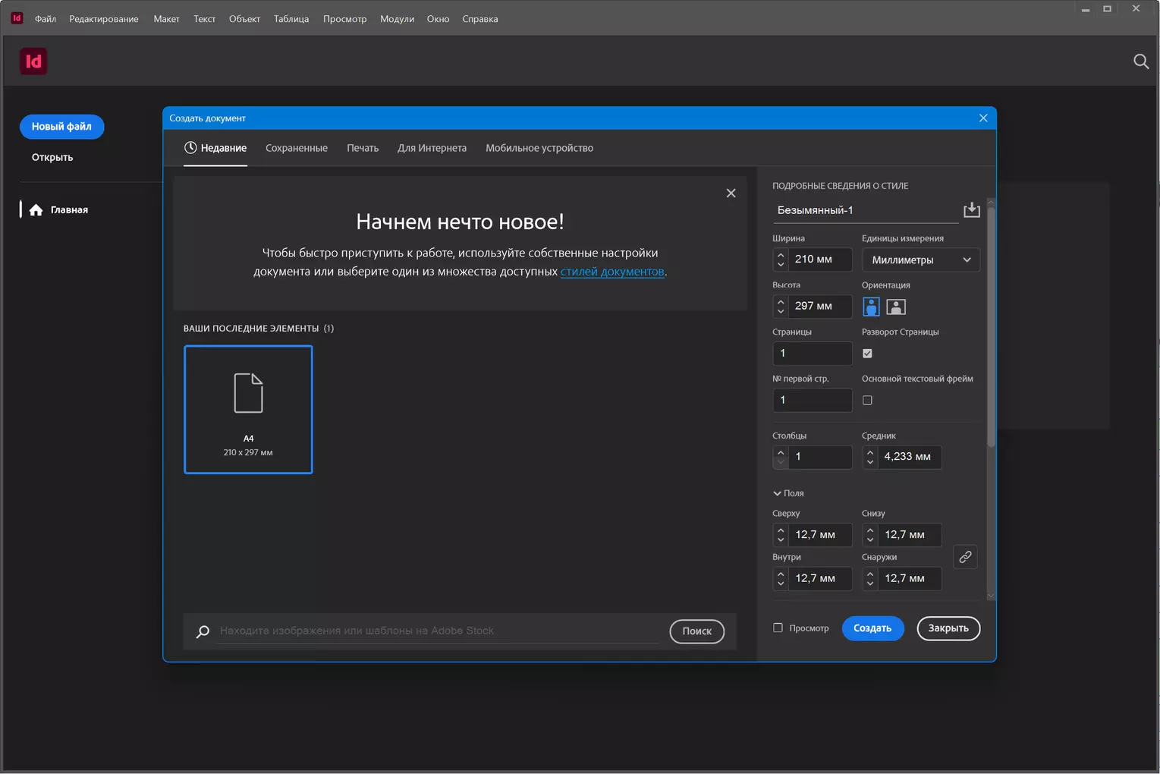Decrease Gutter value with down arrow
Screen dimensions: 1160x774
[x=870, y=462]
